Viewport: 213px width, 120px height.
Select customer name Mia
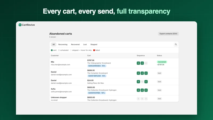tap(52, 62)
